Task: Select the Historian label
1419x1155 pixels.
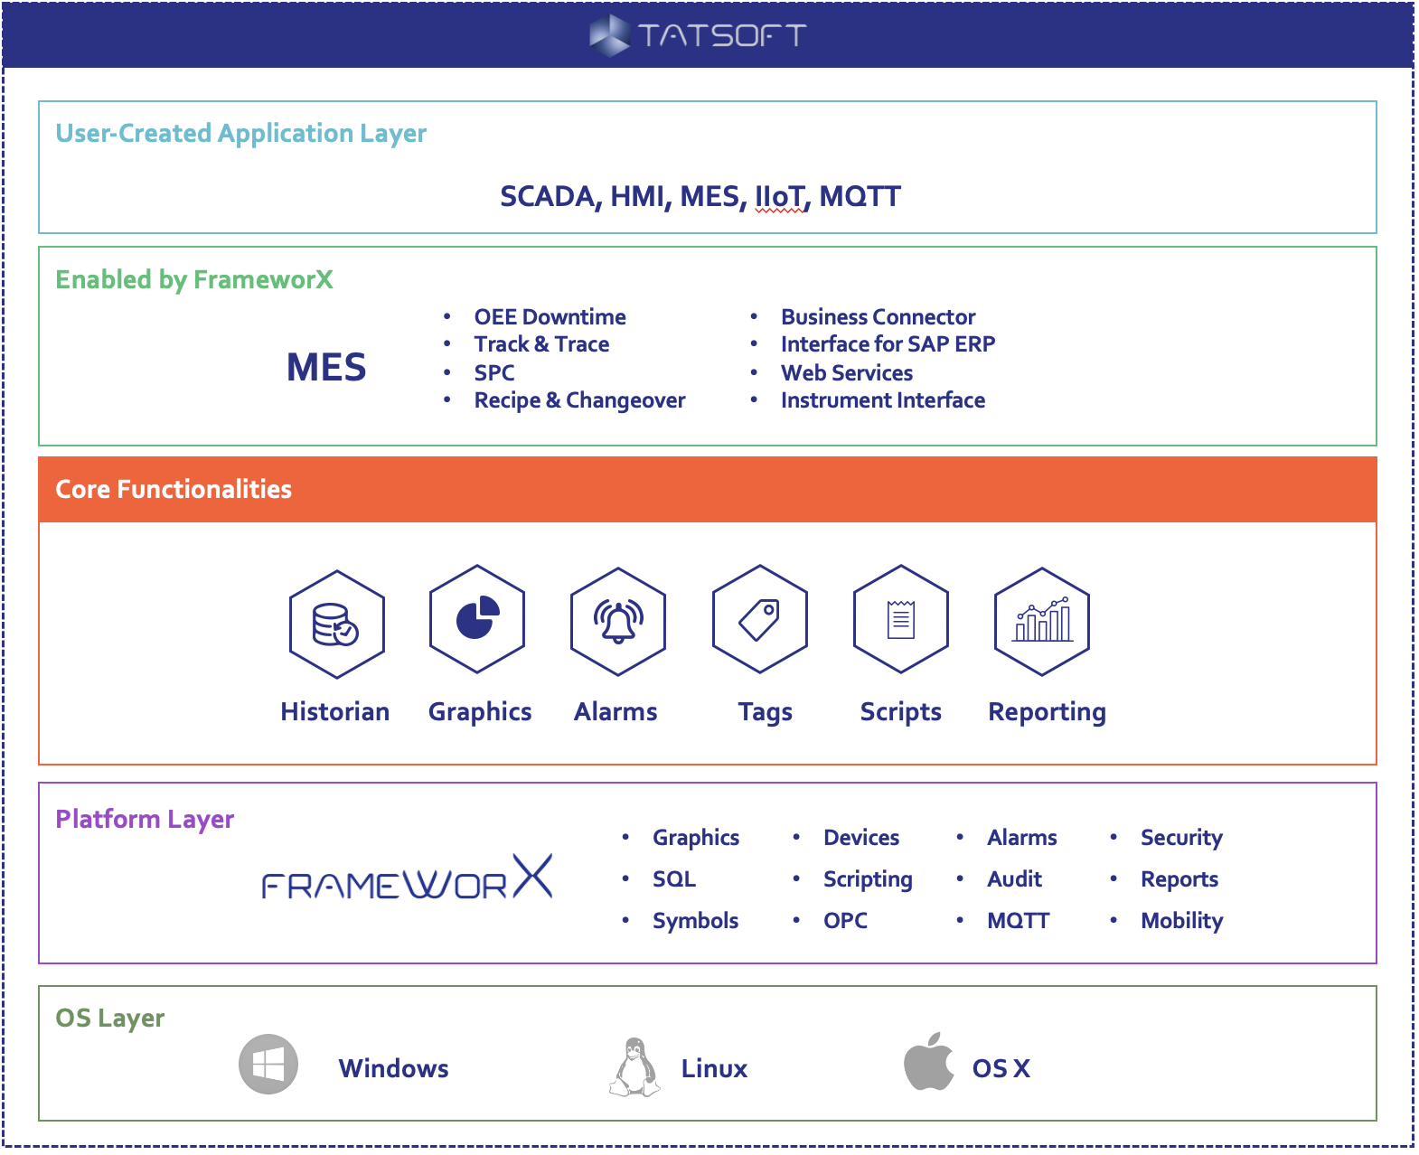Action: pyautogui.click(x=335, y=711)
